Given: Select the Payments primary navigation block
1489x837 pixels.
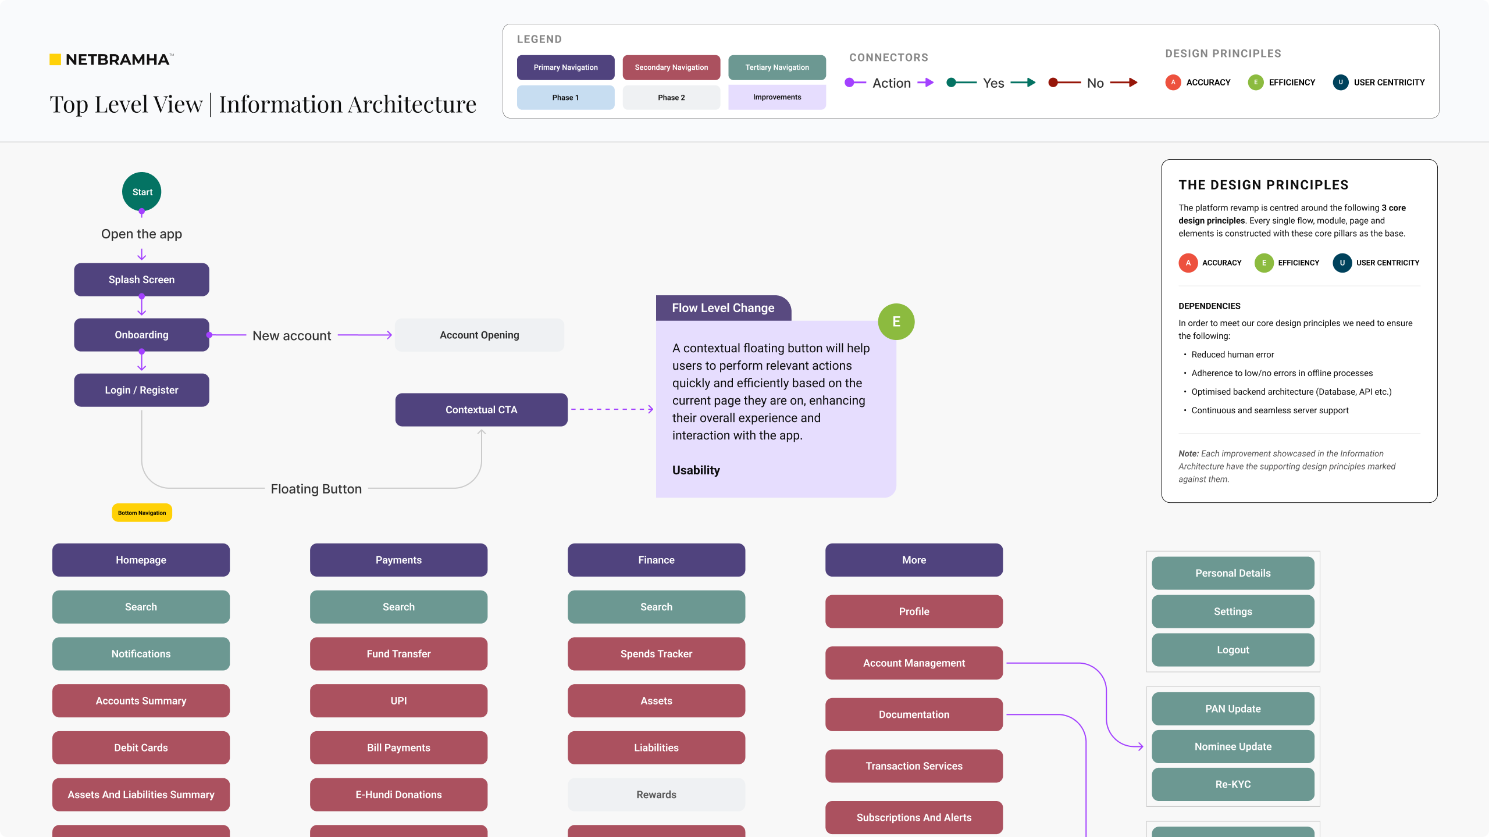Looking at the screenshot, I should [x=398, y=560].
